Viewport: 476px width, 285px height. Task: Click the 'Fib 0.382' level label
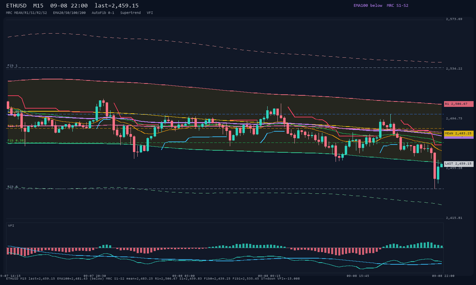point(17,140)
